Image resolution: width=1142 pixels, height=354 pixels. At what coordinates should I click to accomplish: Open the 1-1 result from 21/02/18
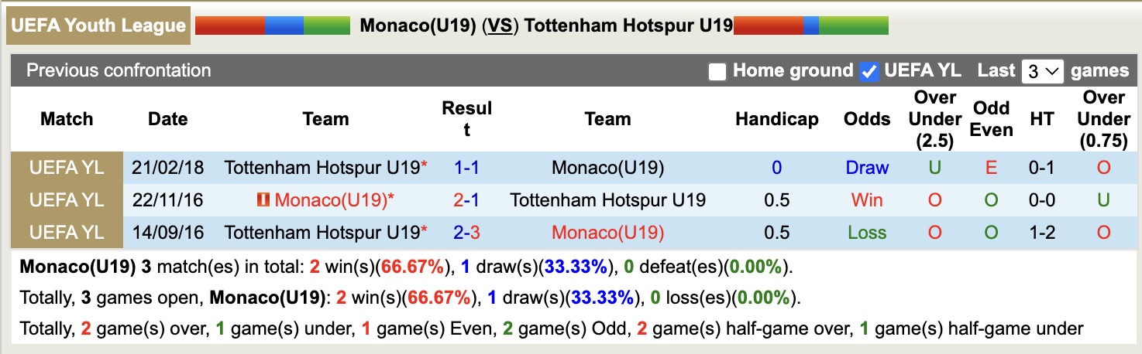tap(466, 168)
